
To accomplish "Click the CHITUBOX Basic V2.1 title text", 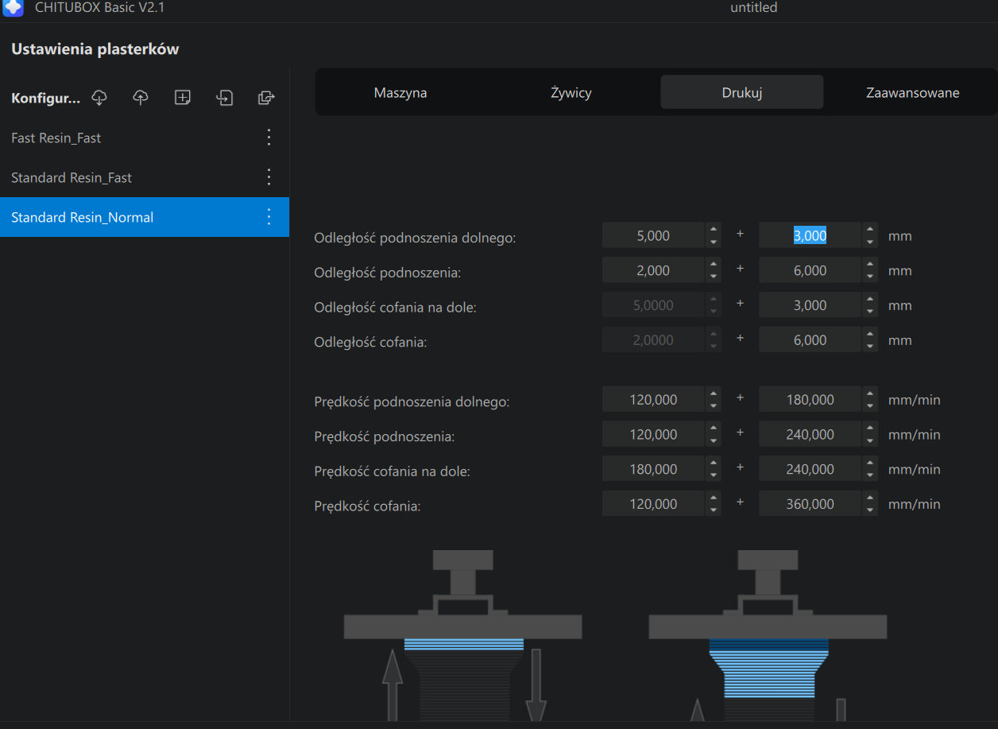I will coord(100,8).
